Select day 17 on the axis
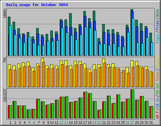This screenshot has height=126, width=161. click(85, 123)
